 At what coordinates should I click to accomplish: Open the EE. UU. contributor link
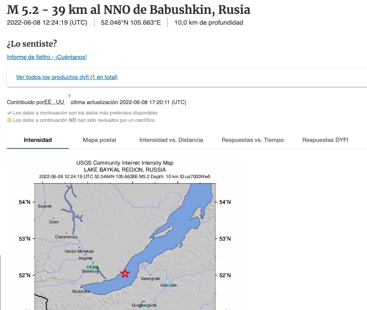point(55,102)
